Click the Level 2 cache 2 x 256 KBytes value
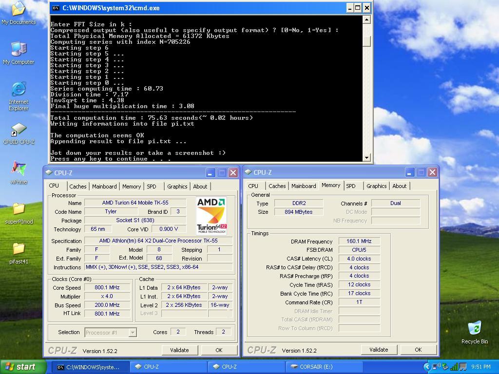Image resolution: width=499 pixels, height=374 pixels. coord(184,305)
